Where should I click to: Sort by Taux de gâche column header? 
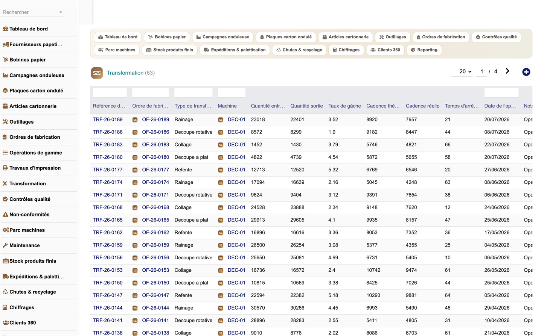[x=344, y=106]
